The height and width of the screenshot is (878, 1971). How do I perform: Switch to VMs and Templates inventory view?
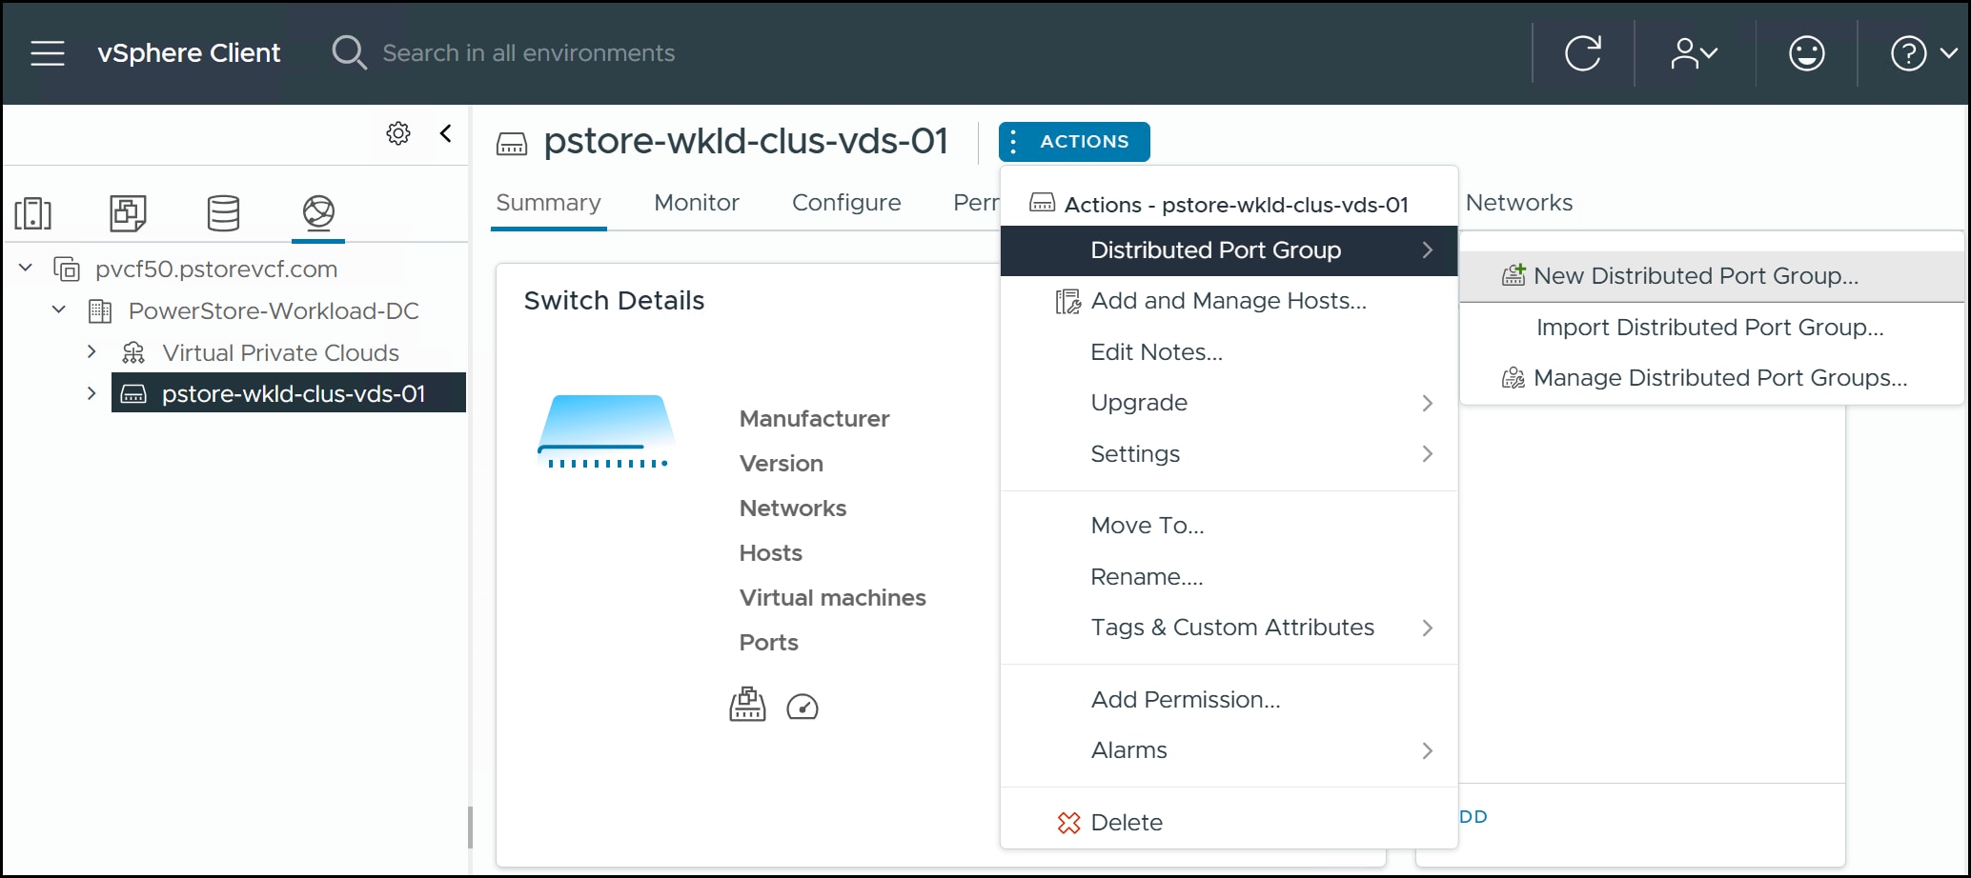(x=128, y=213)
